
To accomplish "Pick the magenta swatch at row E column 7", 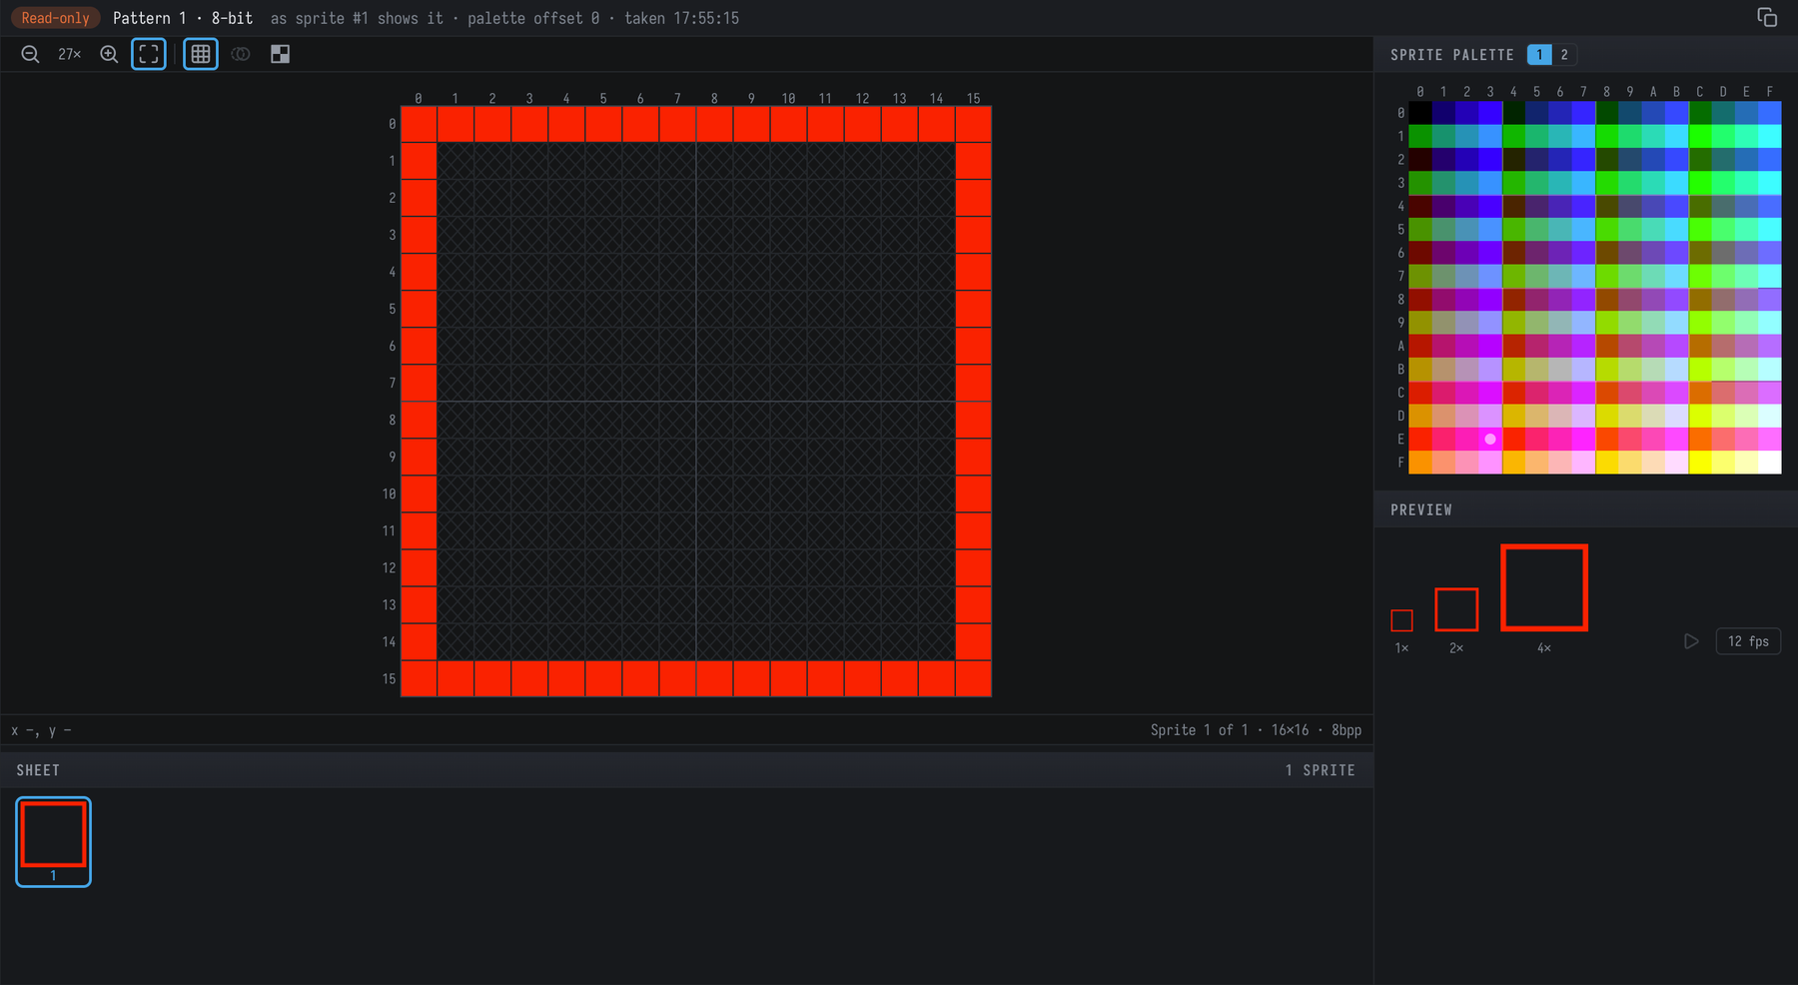I will [1583, 439].
